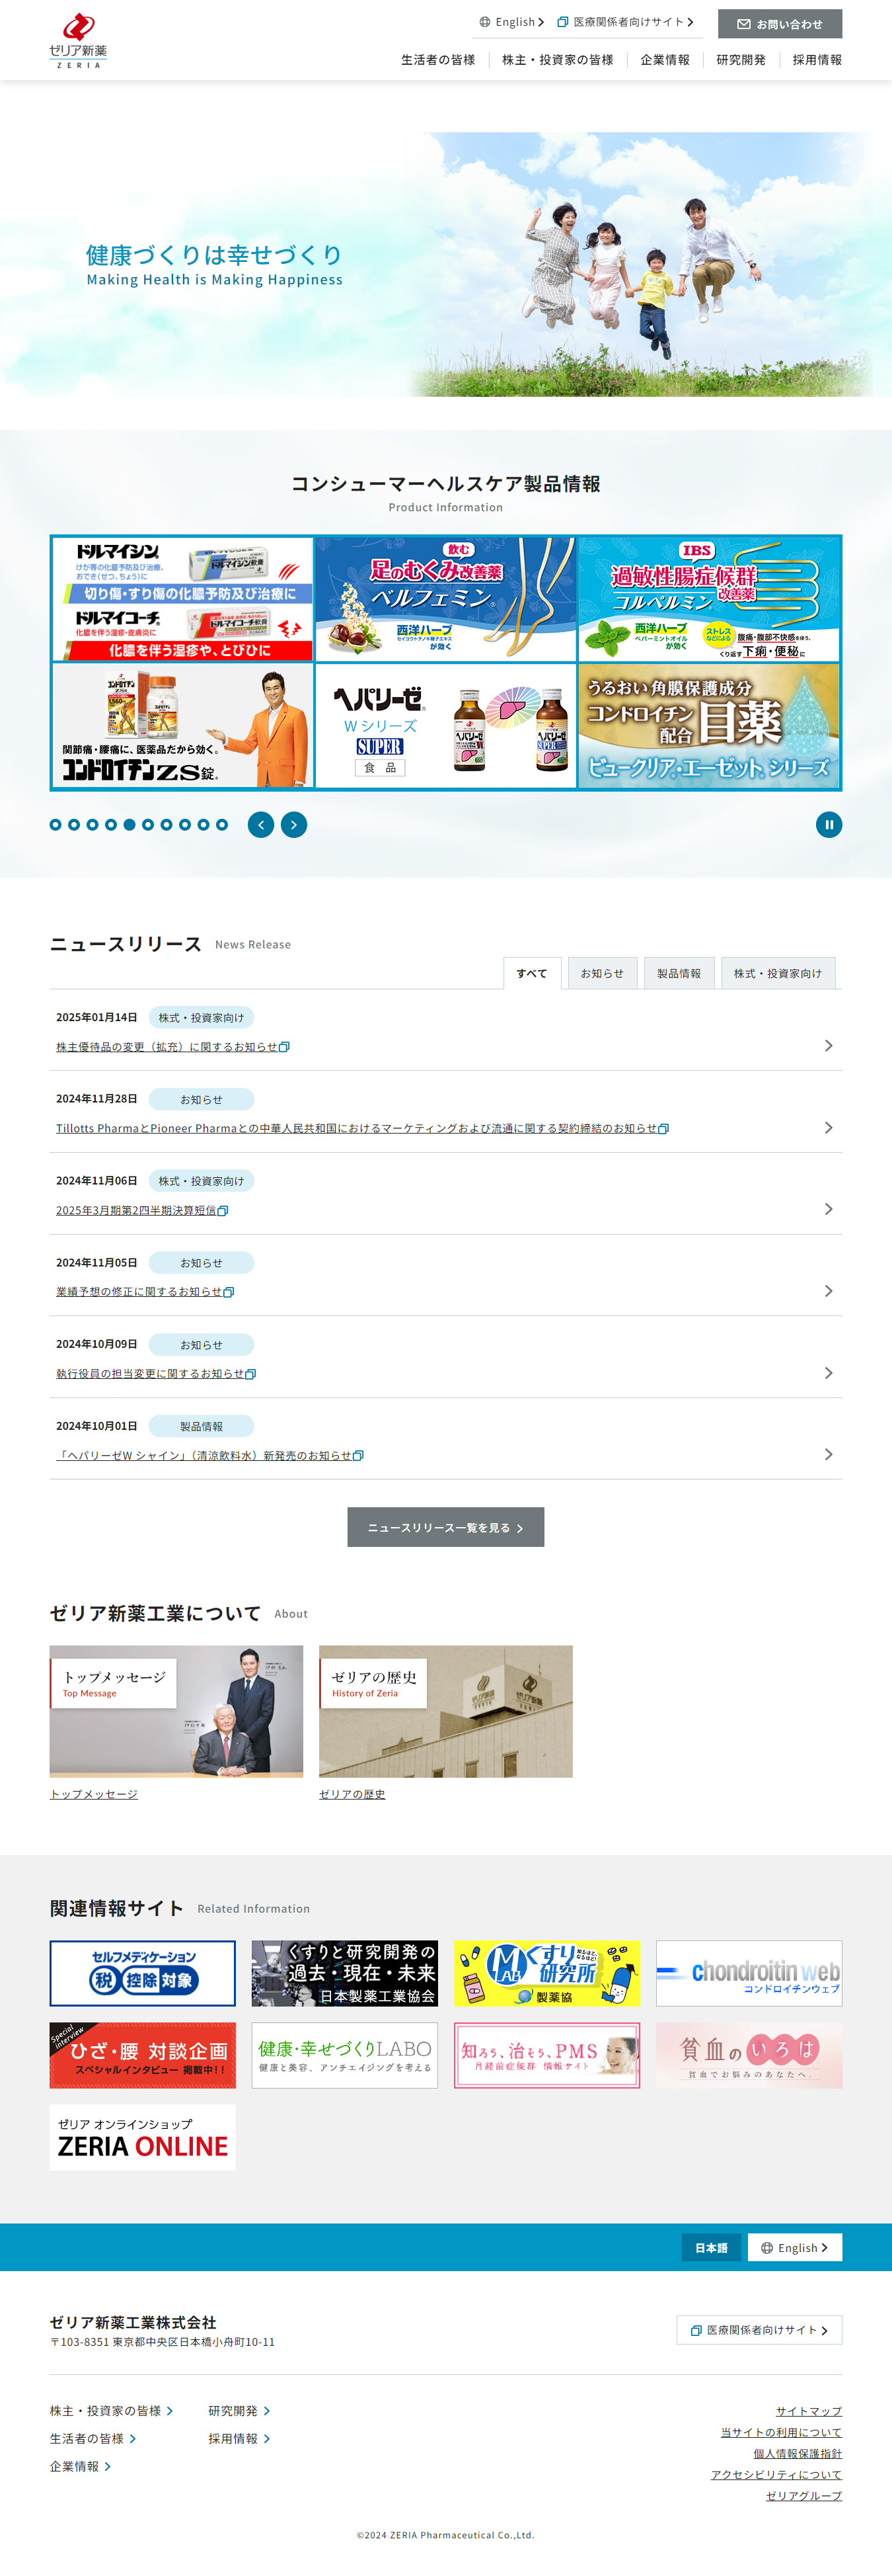Open the コンドロイチンZS錠 banner
Viewport: 892px width, 2576px height.
click(x=183, y=726)
